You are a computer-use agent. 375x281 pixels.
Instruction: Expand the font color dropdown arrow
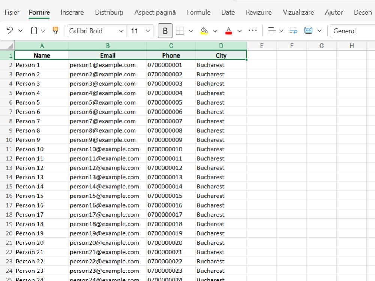click(240, 31)
